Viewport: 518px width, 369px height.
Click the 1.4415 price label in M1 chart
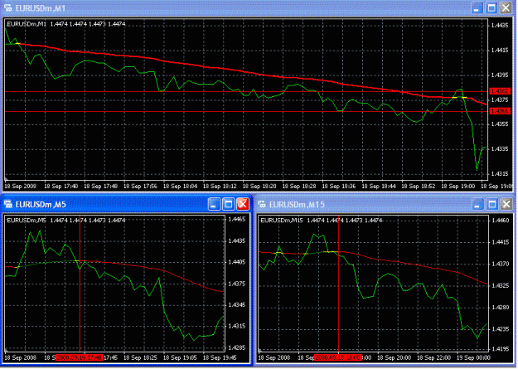500,51
